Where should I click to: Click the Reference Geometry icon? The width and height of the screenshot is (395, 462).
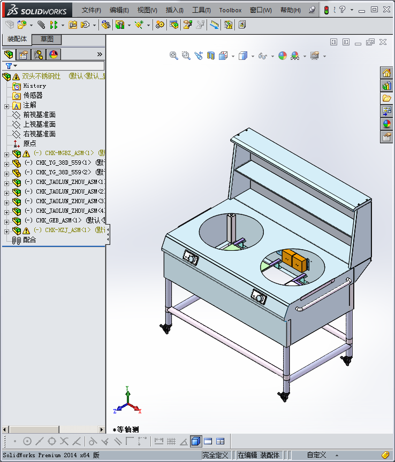pos(139,25)
